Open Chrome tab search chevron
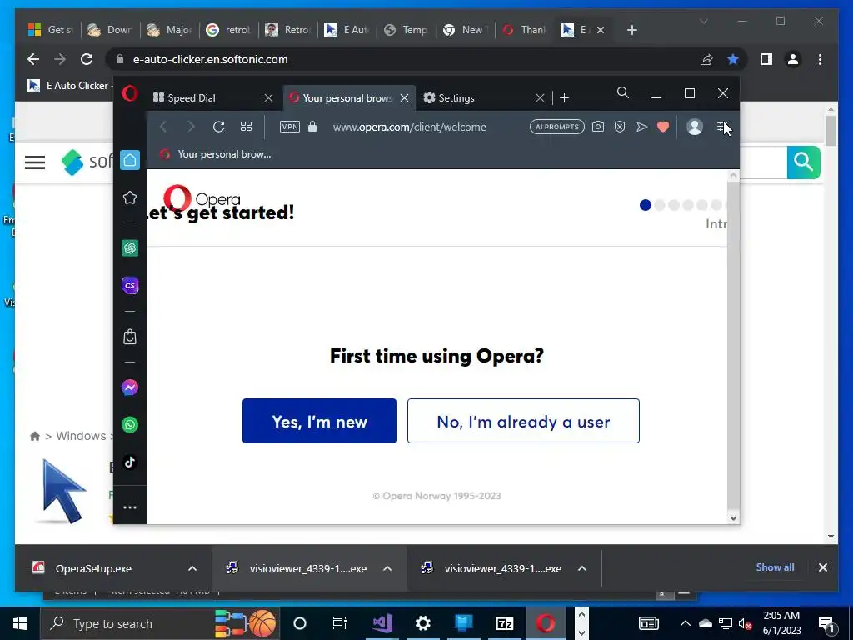This screenshot has width=853, height=640. (x=703, y=21)
